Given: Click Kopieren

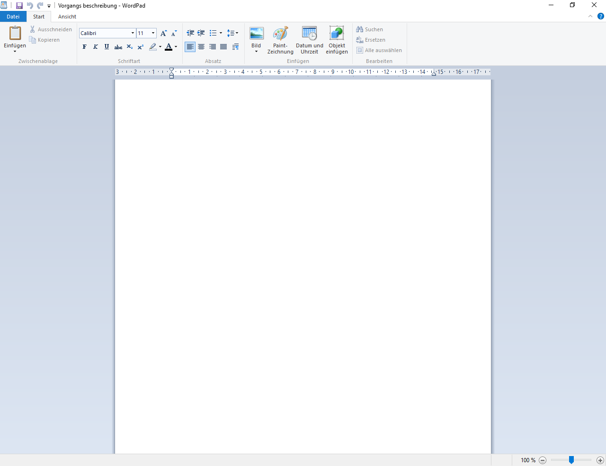Looking at the screenshot, I should pos(45,40).
